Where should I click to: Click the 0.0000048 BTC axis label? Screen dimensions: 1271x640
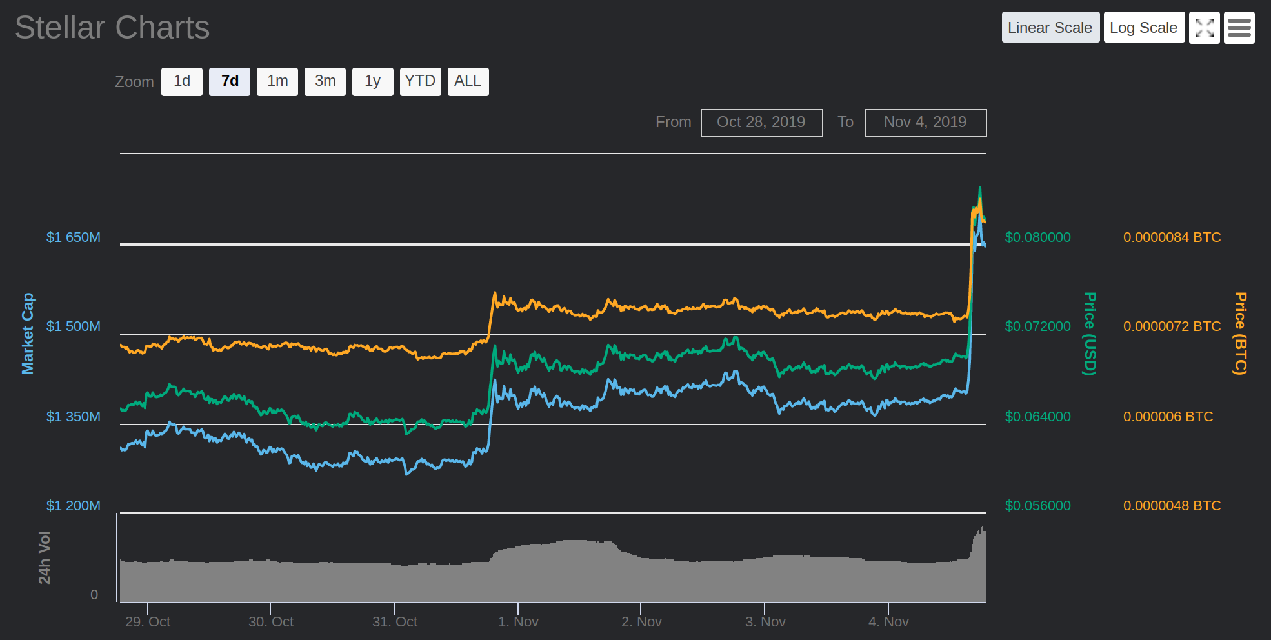pos(1172,506)
